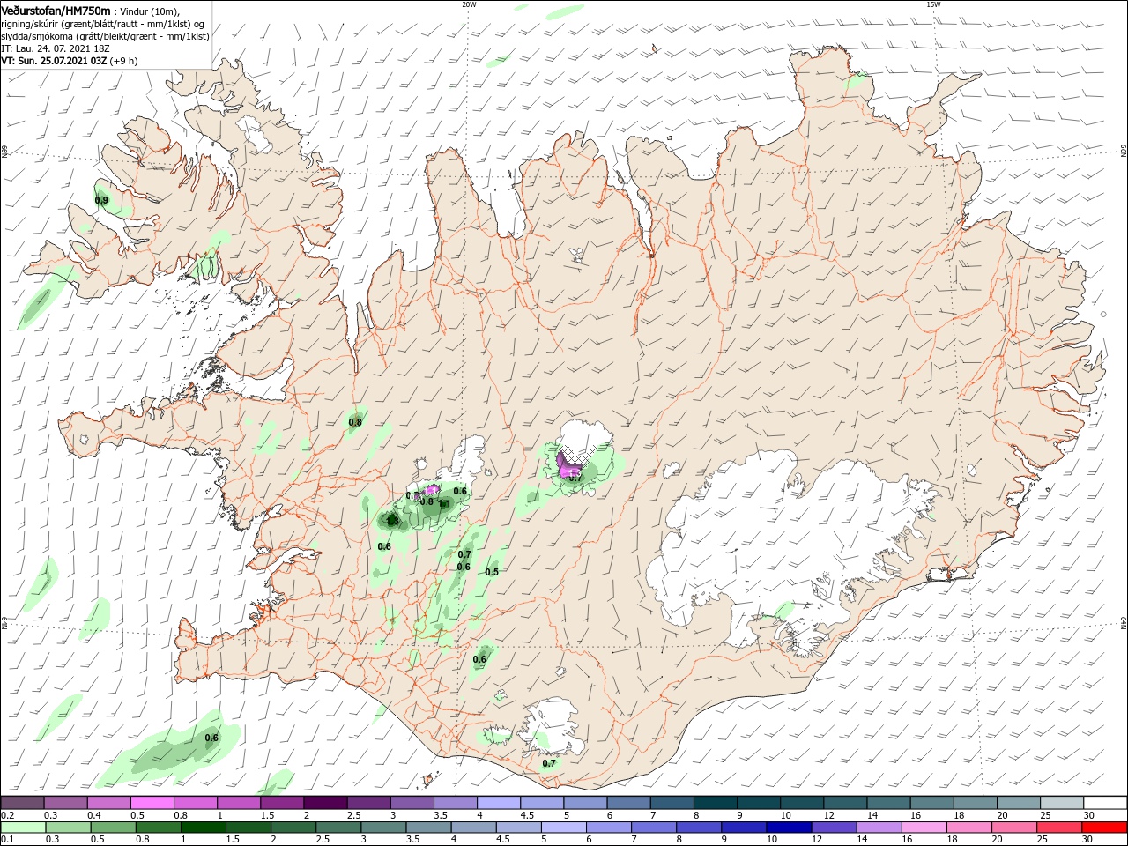Select the deep blue swatch labeled 10 in the rain legend

coord(790,827)
